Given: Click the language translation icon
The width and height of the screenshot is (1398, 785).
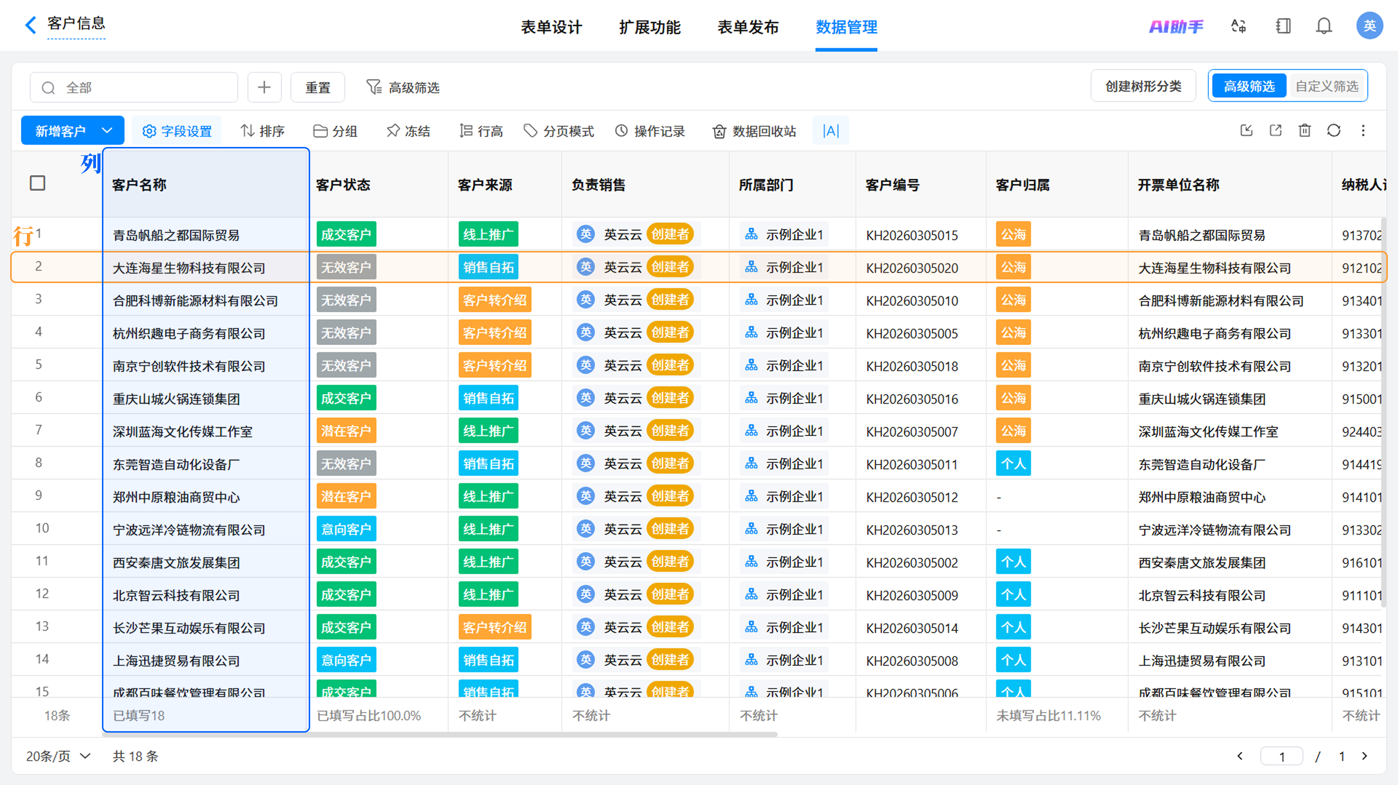Looking at the screenshot, I should [1239, 26].
